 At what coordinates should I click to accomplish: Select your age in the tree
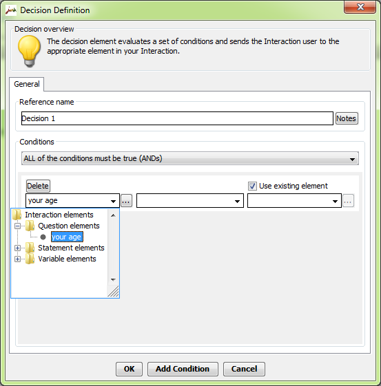click(x=67, y=237)
